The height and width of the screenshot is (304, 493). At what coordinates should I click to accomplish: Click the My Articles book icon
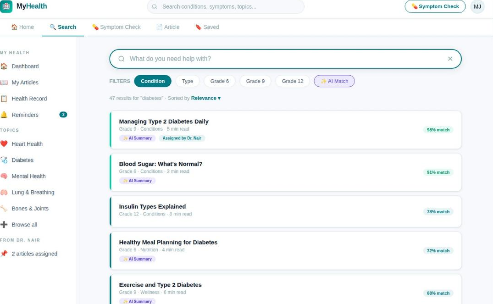(4, 83)
